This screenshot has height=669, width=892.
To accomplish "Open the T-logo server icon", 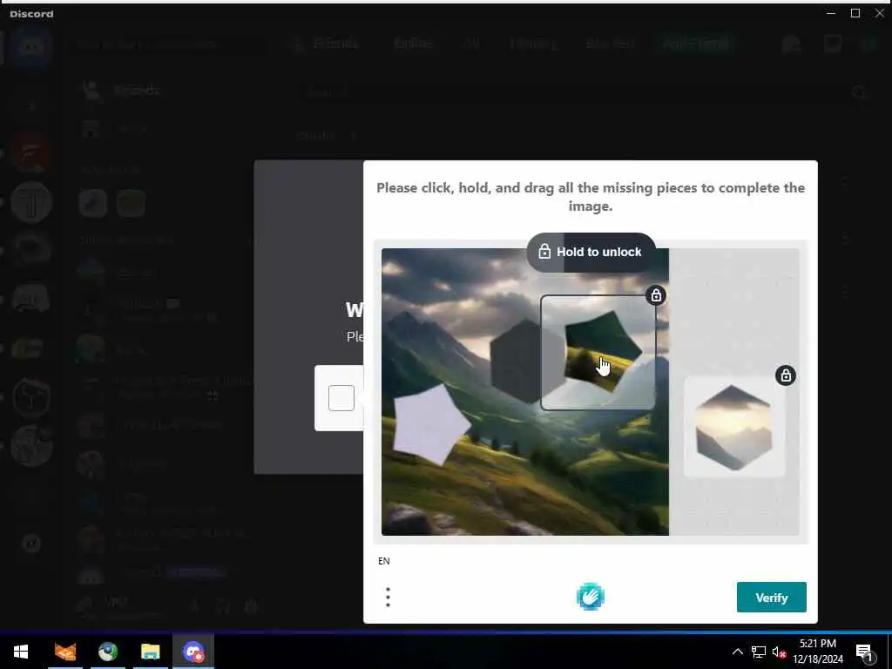I will click(31, 202).
